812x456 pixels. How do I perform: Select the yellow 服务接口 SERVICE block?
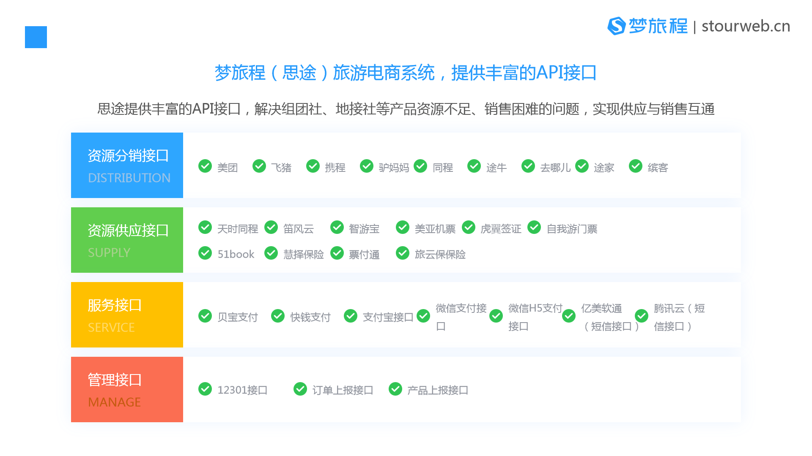[127, 315]
